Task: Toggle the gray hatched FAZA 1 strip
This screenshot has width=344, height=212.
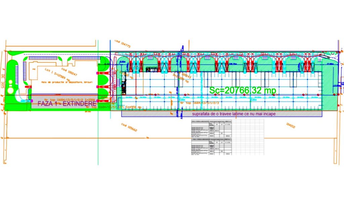Action: pos(64,98)
